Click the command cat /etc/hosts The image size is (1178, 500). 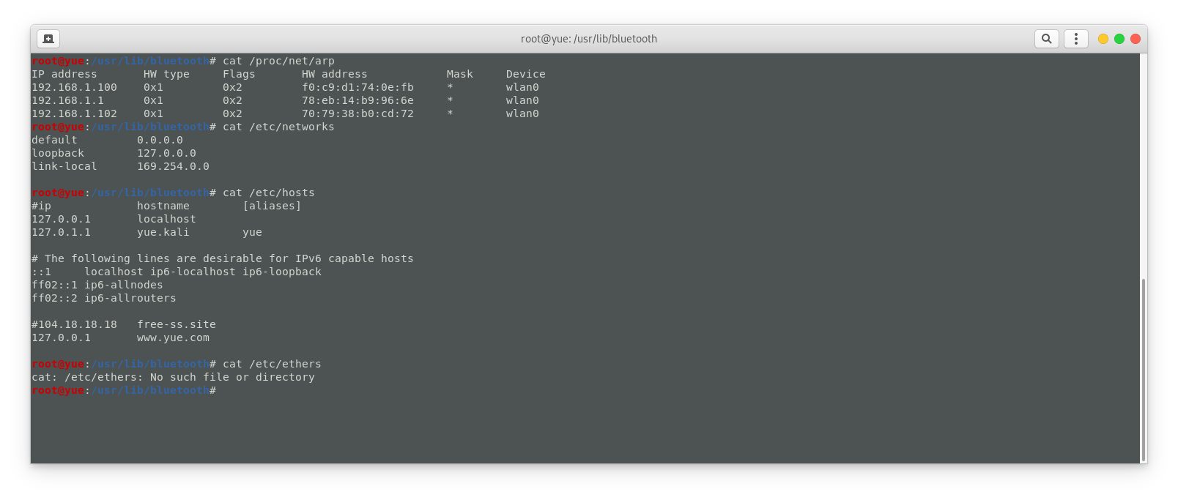coord(269,193)
